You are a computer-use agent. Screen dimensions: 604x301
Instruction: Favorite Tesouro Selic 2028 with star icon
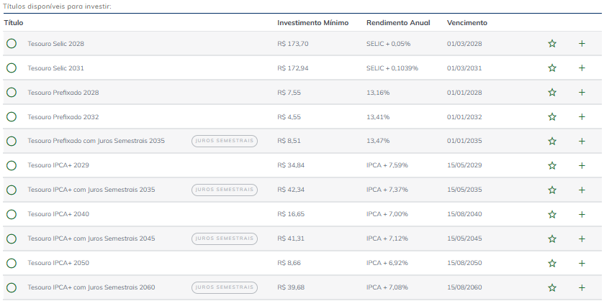pos(552,43)
